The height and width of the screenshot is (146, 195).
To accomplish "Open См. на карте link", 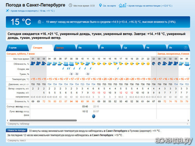I will pos(109,6).
